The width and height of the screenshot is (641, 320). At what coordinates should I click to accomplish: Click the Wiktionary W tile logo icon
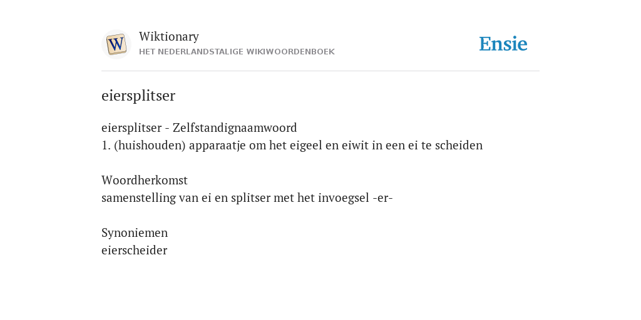116,44
